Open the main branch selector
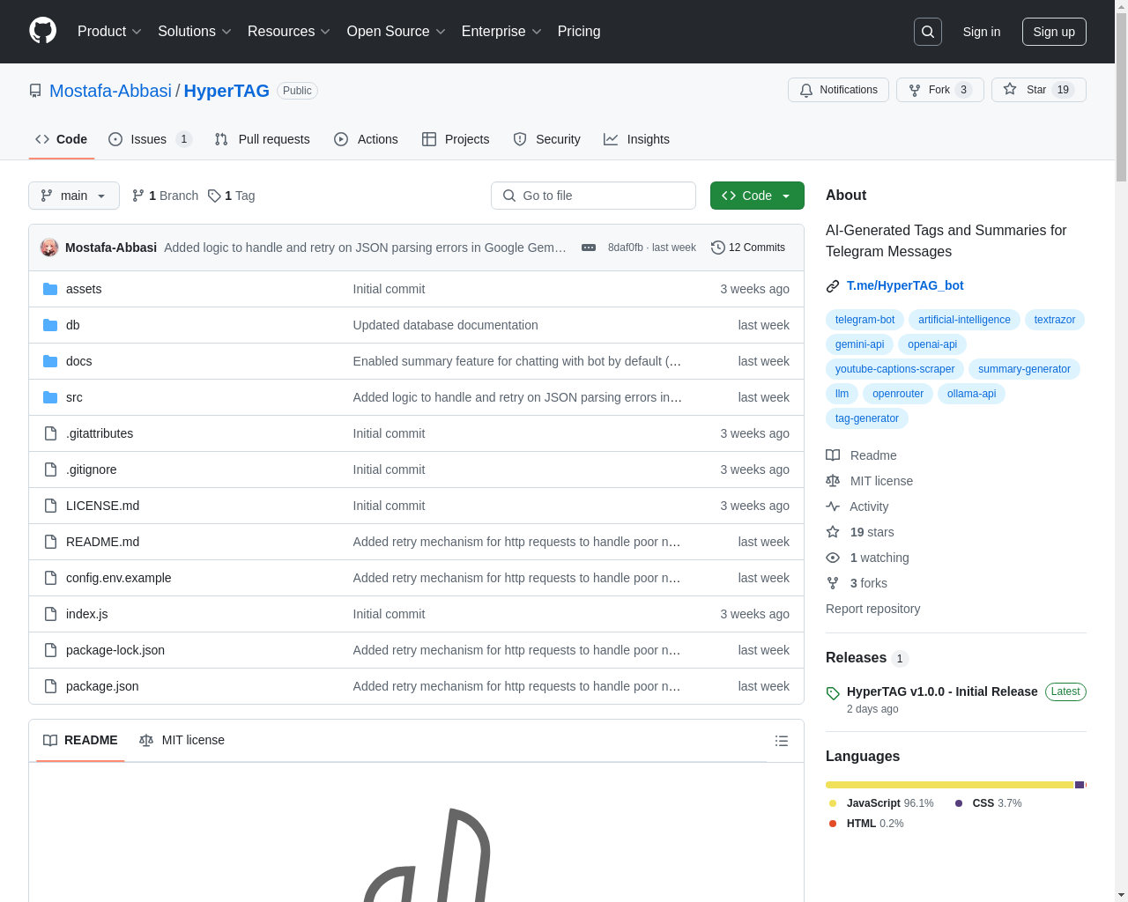 click(x=74, y=196)
